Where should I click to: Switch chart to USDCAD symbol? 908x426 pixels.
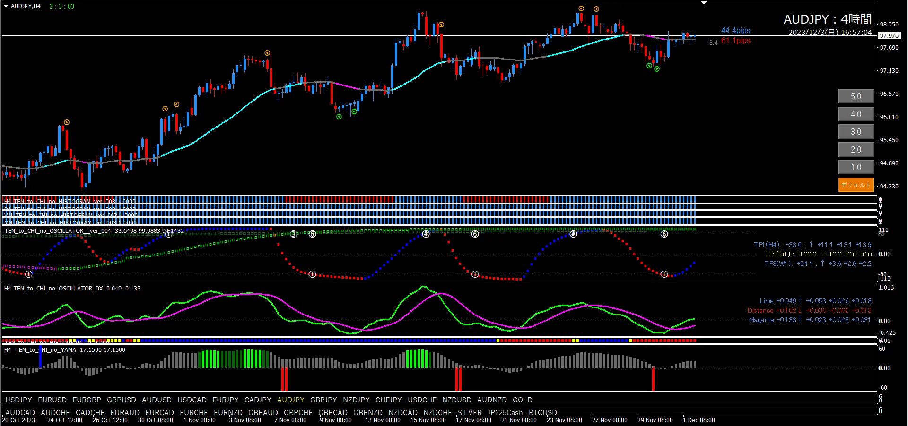[x=192, y=400]
